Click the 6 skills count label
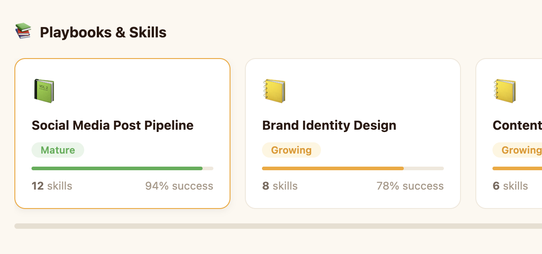This screenshot has height=254, width=542. pos(510,186)
